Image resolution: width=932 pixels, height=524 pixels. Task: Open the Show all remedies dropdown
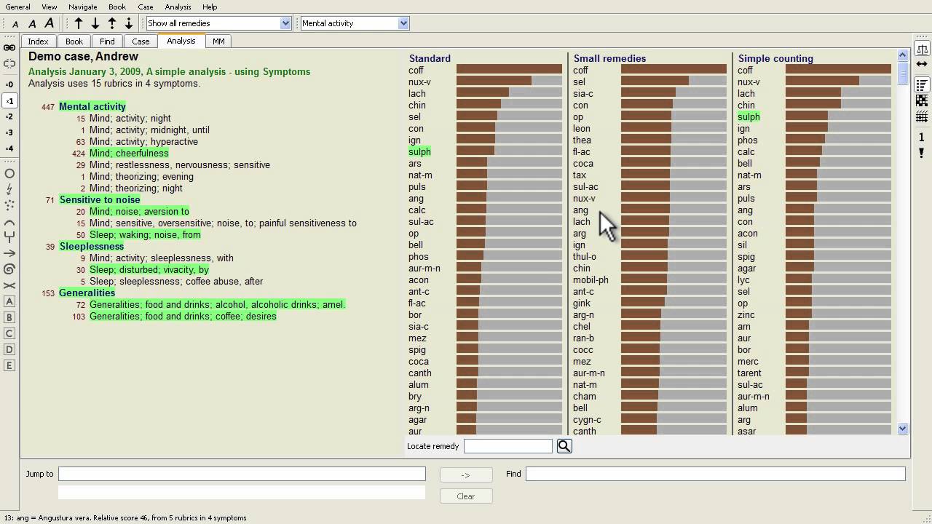pos(218,23)
